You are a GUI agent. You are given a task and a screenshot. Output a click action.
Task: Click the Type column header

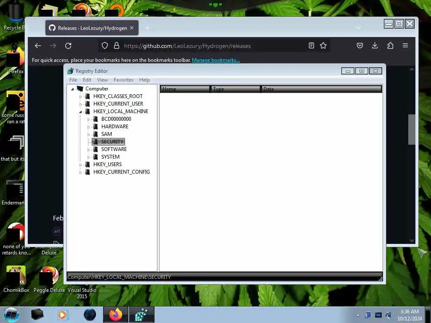pos(236,89)
